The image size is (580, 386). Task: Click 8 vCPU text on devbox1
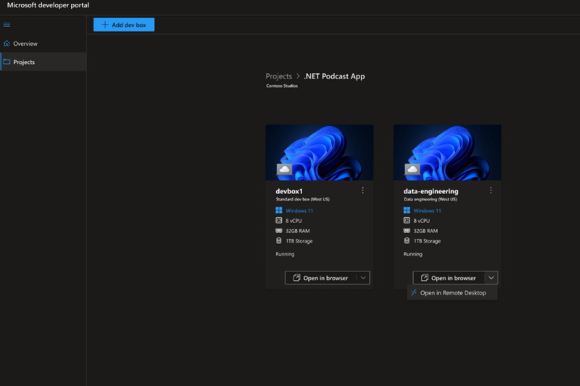pyautogui.click(x=294, y=221)
